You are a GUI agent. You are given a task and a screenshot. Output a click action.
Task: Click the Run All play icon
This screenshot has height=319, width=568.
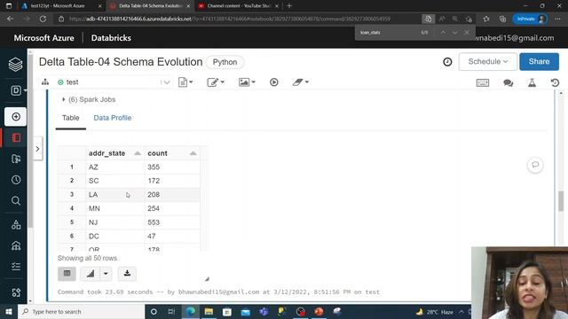[x=274, y=82]
